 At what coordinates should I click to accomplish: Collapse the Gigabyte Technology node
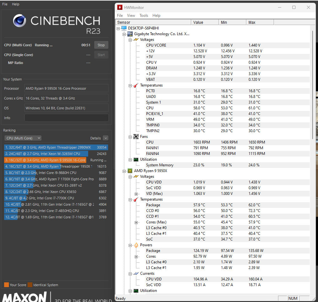tap(124, 34)
